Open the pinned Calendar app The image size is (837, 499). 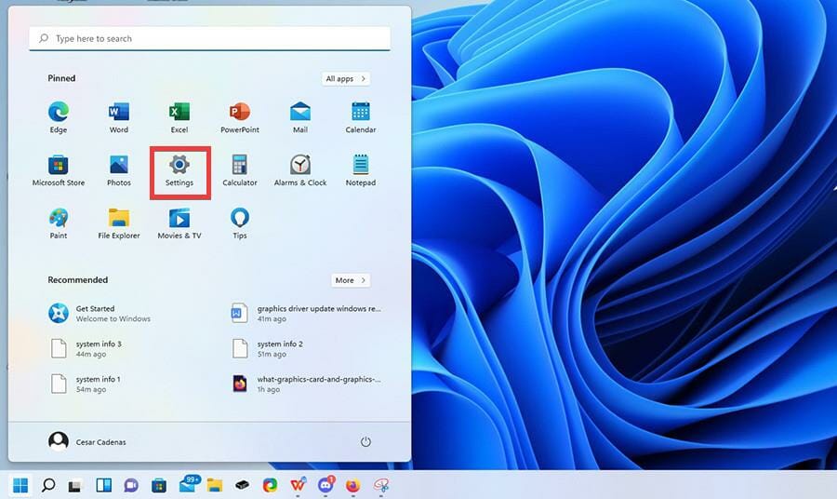click(360, 117)
